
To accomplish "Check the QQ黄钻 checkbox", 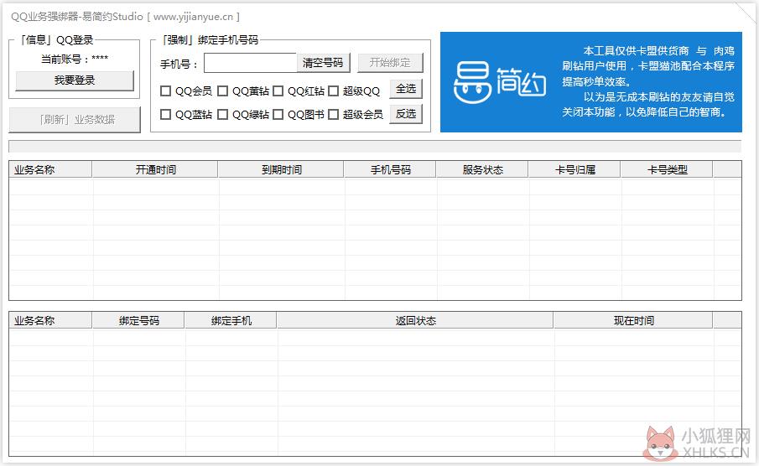I will point(222,91).
